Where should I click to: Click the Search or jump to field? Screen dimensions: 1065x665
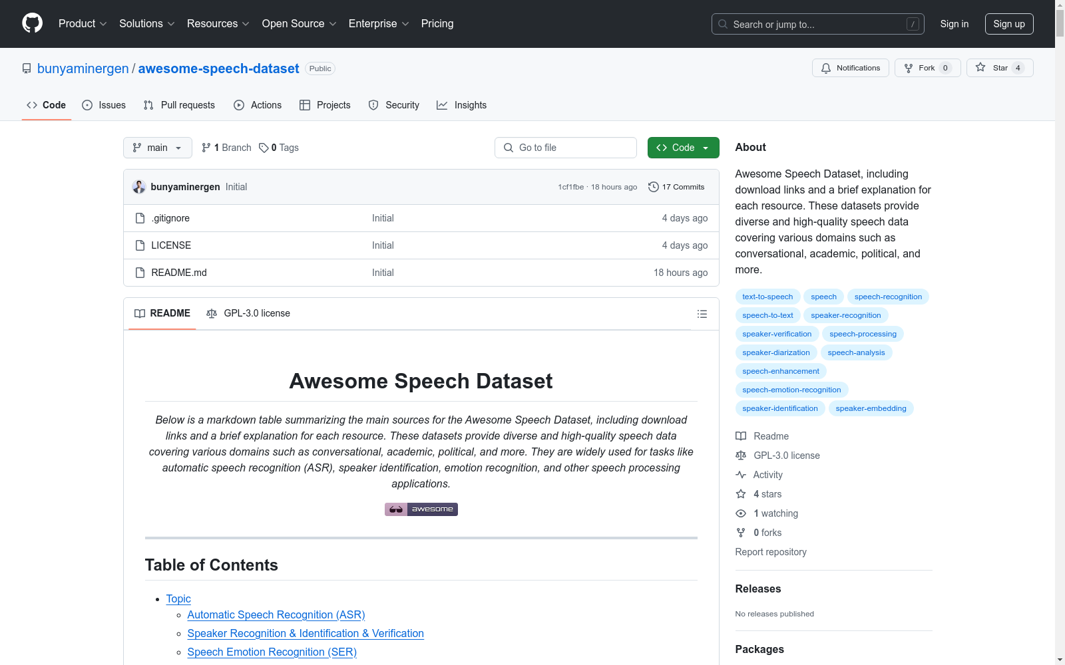[x=818, y=24]
